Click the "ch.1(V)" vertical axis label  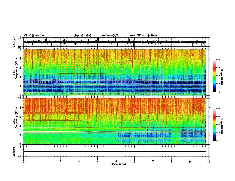coord(14,42)
